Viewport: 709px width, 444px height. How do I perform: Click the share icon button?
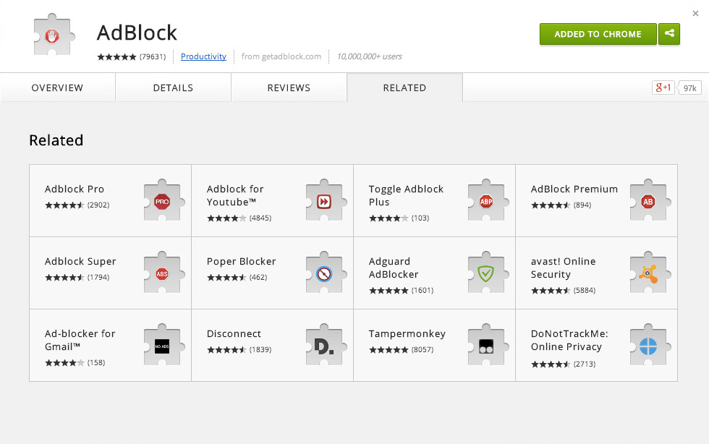point(669,34)
